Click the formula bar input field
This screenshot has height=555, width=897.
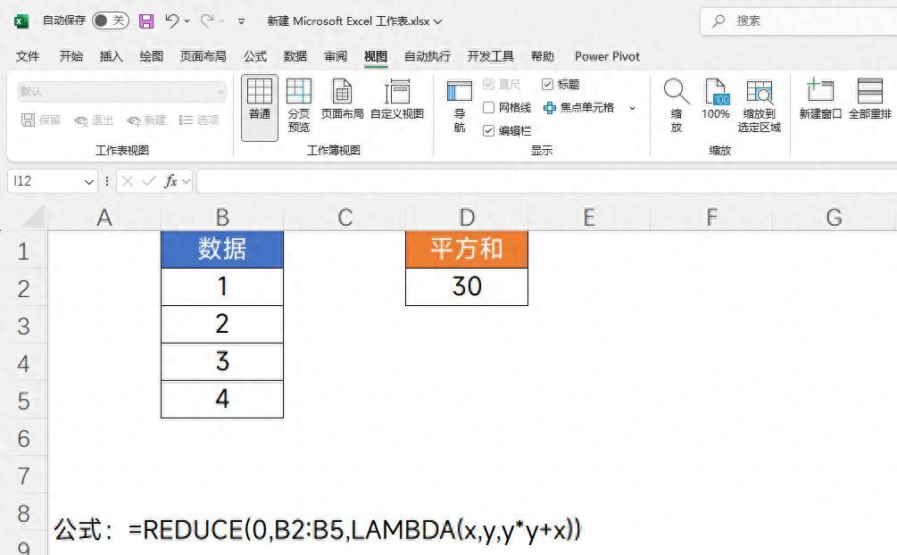click(546, 181)
